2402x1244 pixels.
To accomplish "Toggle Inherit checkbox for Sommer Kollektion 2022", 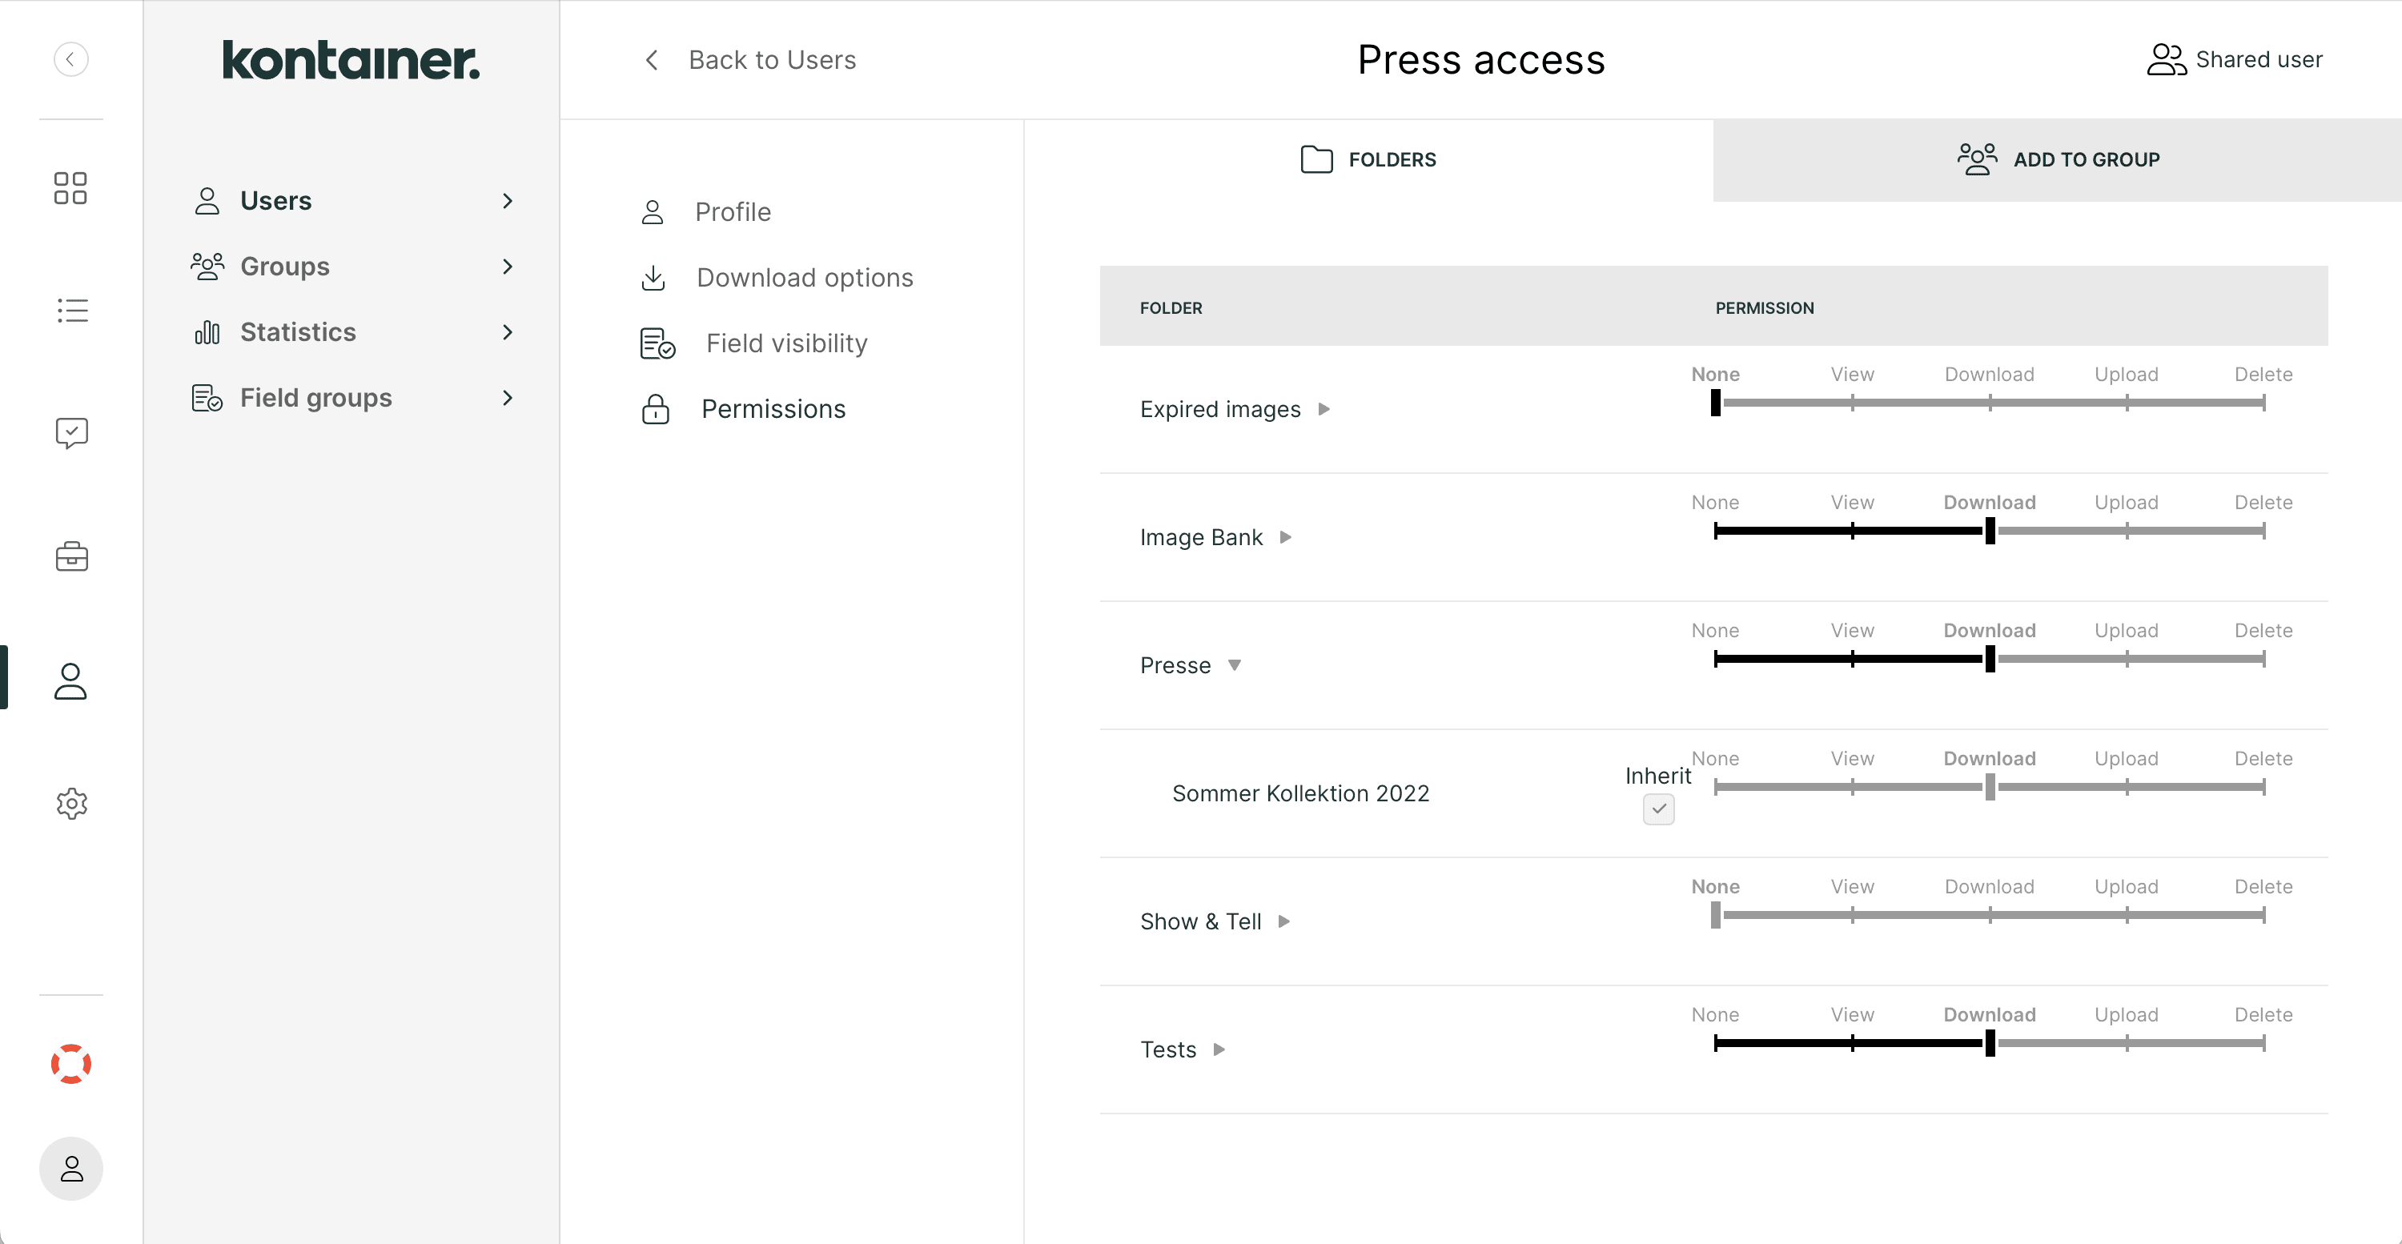I will click(1658, 809).
